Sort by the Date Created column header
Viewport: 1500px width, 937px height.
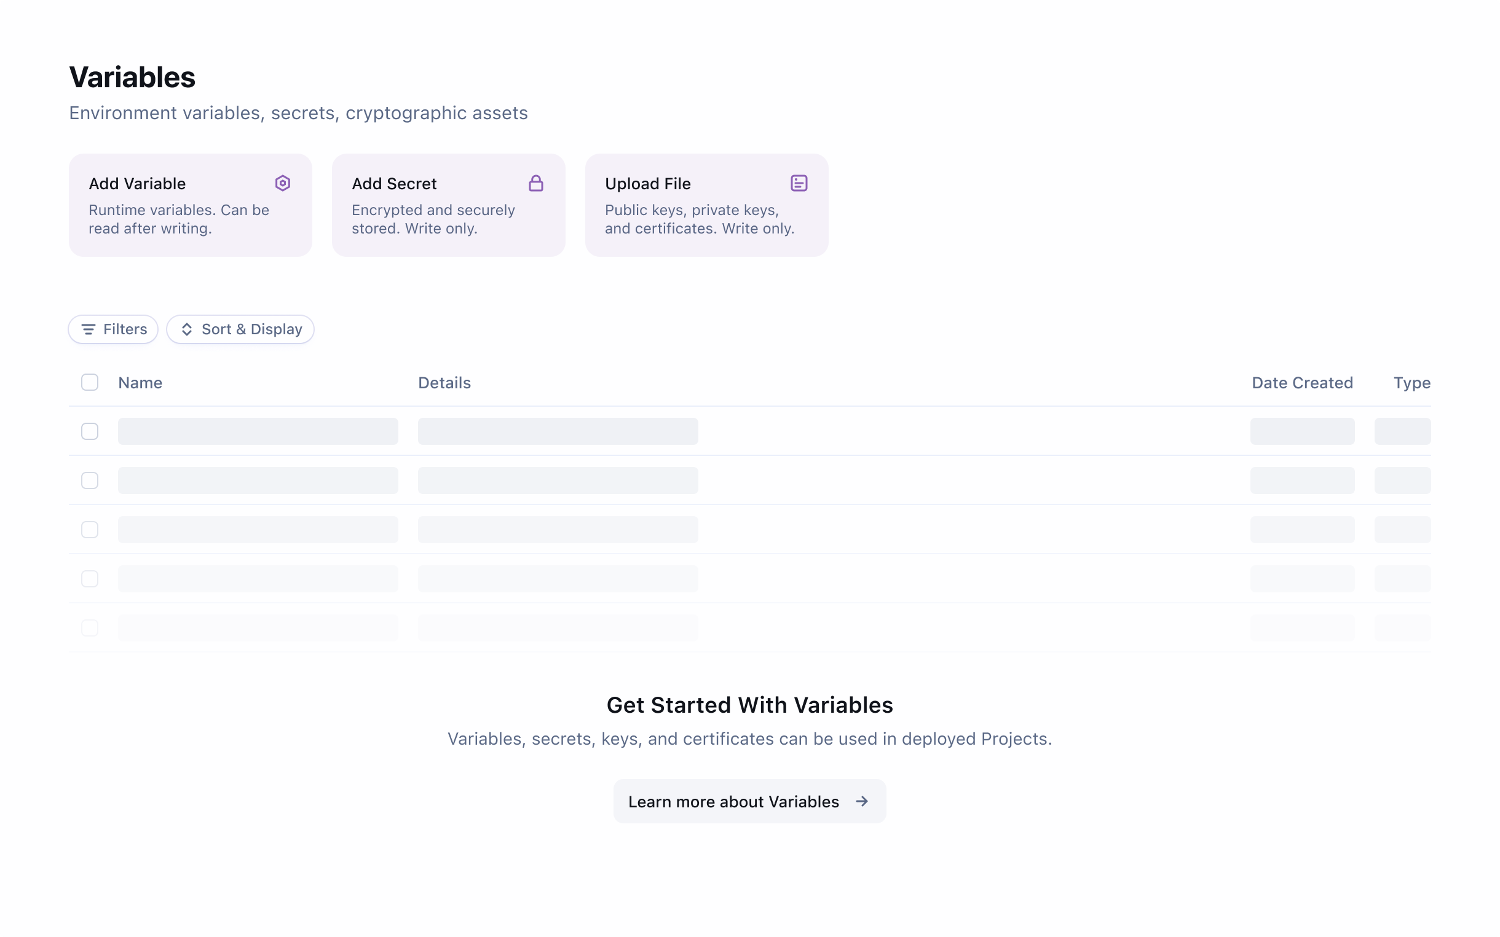(1302, 383)
